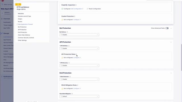Image resolution: width=182 pixels, height=102 pixels.
Task: Open App Traffic in the sidebar
Action: point(7,28)
